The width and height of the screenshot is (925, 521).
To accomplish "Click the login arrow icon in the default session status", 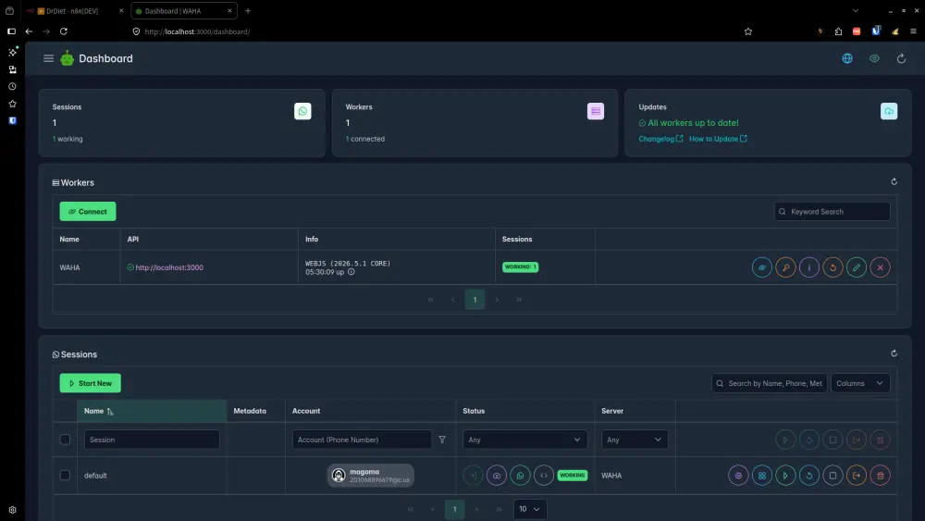I will [473, 475].
